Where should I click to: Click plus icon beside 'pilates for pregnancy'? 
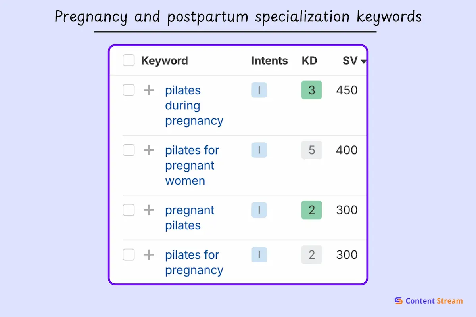coord(149,255)
